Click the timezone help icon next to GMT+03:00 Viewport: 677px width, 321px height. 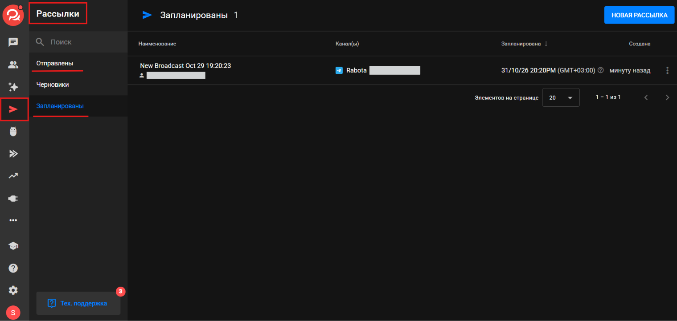(600, 70)
